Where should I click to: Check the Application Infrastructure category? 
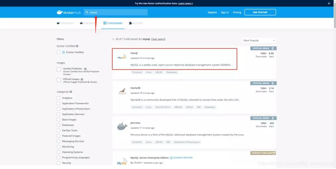tap(58, 109)
